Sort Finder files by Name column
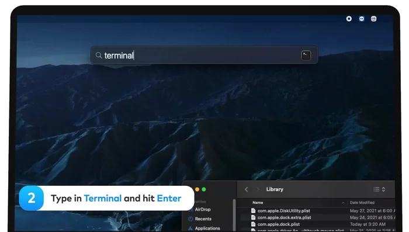Image resolution: width=409 pixels, height=232 pixels. tap(258, 203)
